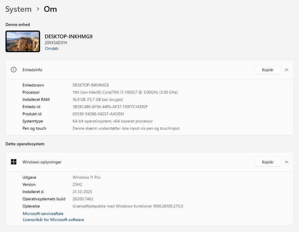
Task: Collapse the Windows-oplysninger section
Action: tap(287, 162)
